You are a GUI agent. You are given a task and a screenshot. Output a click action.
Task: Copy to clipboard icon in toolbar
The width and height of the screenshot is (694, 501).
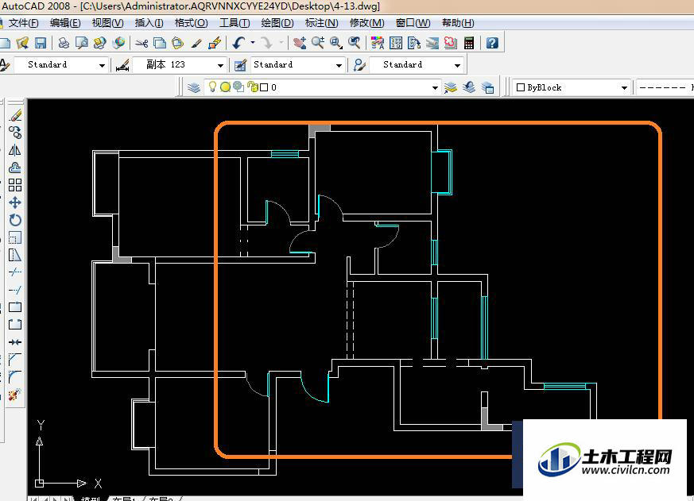tap(160, 43)
